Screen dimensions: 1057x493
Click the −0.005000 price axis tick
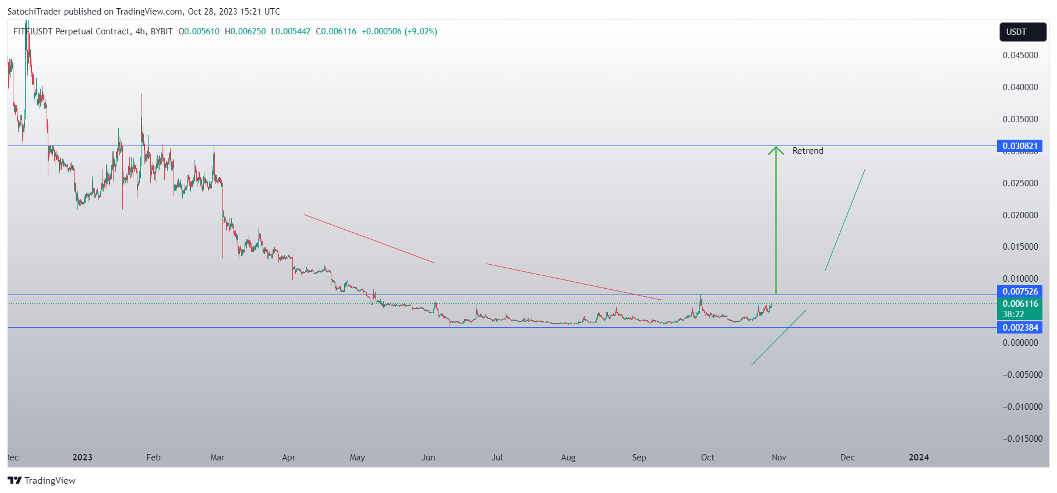click(x=1022, y=375)
